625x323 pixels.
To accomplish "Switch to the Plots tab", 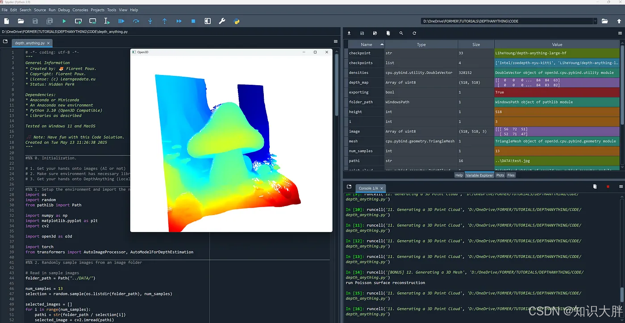I will point(500,175).
